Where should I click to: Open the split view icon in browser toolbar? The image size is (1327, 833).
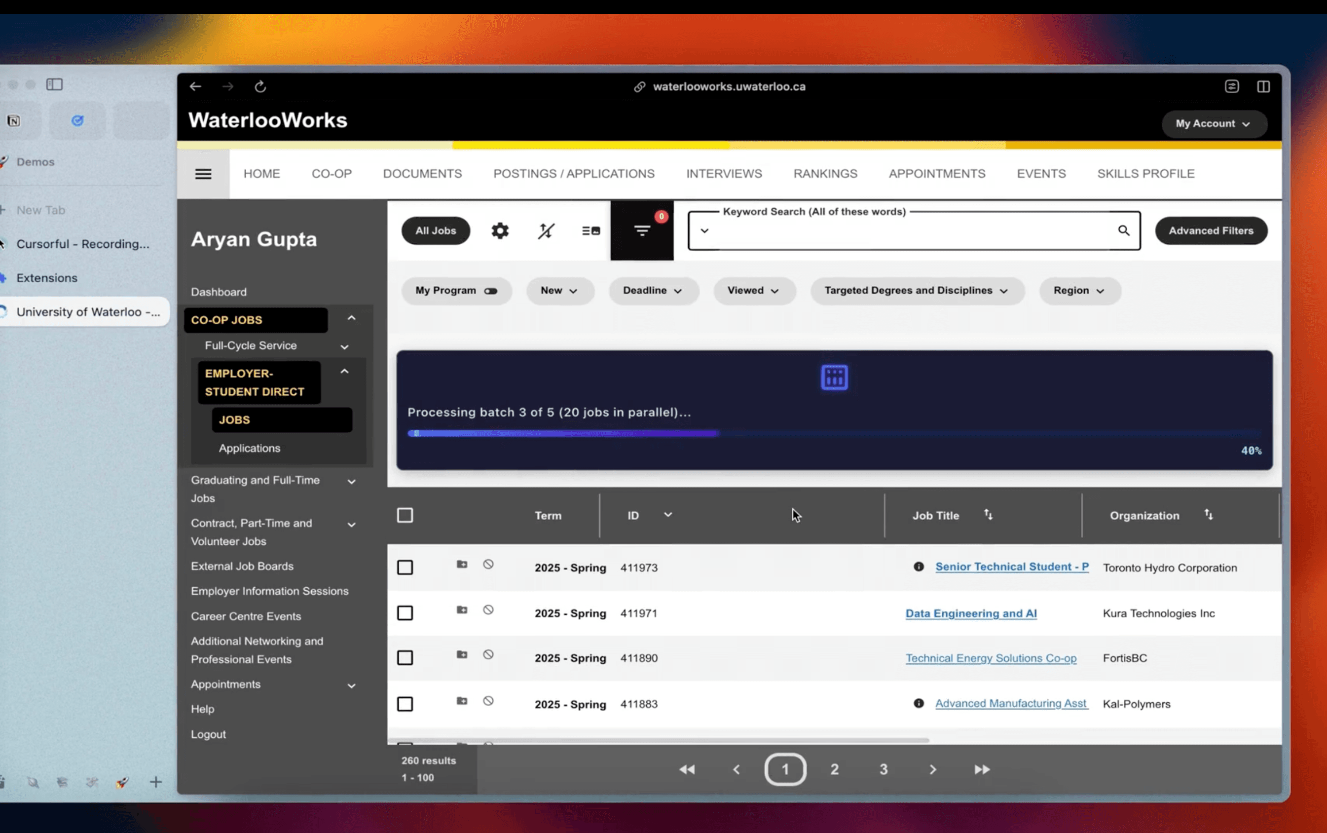(1263, 86)
